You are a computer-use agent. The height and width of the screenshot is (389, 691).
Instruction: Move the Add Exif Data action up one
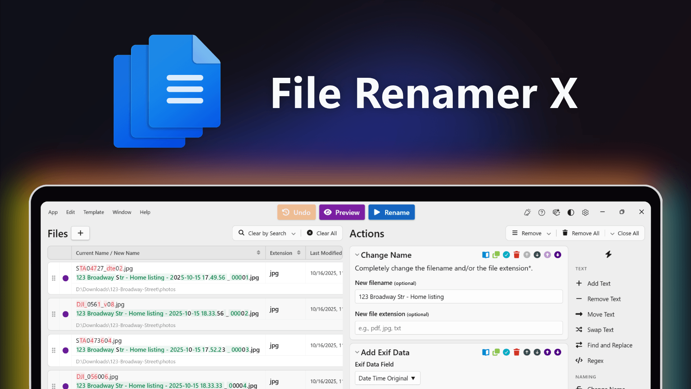527,352
